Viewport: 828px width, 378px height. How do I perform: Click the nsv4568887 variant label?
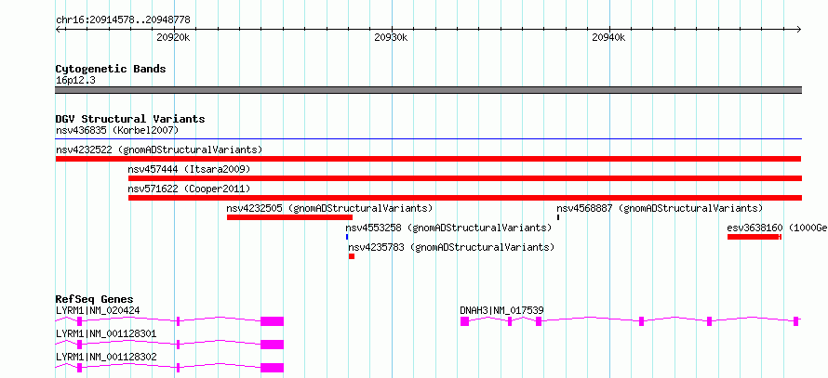661,208
